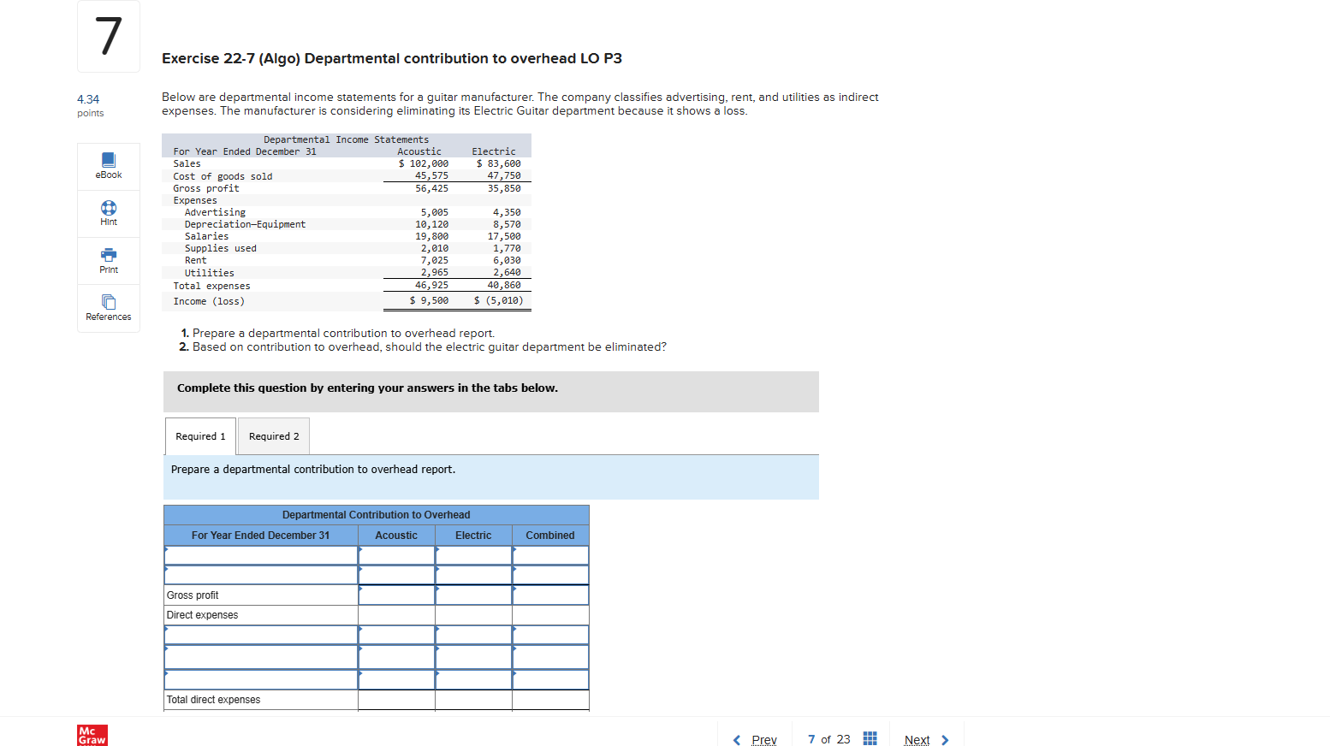Image resolution: width=1330 pixels, height=746 pixels.
Task: Click the Electric sales value '$ 83,600'
Action: click(499, 163)
